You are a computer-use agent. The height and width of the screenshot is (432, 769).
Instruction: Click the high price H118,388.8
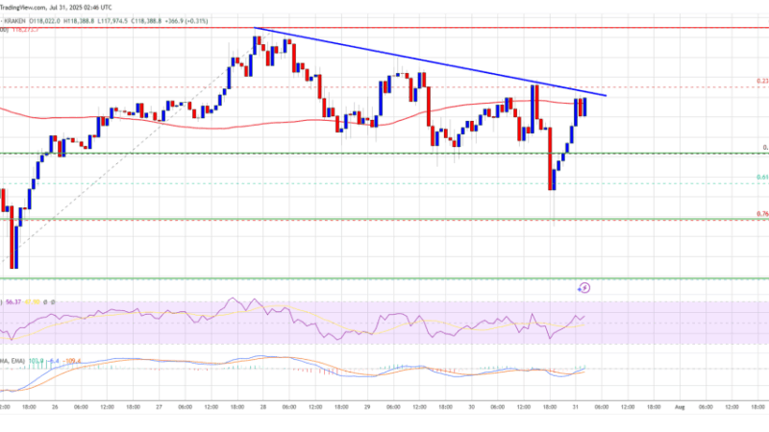click(79, 21)
